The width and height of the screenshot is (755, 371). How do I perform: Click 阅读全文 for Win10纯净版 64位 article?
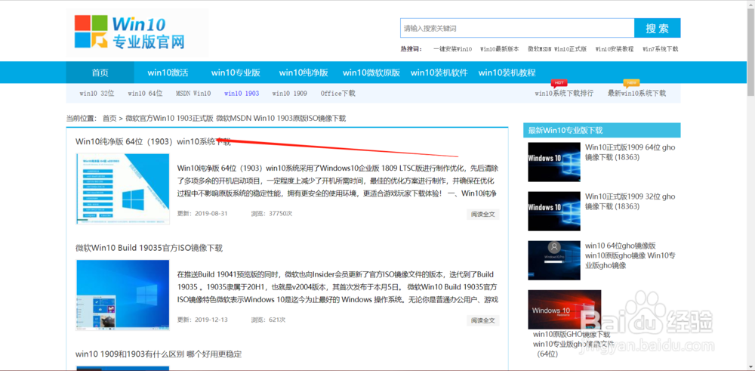click(x=483, y=214)
